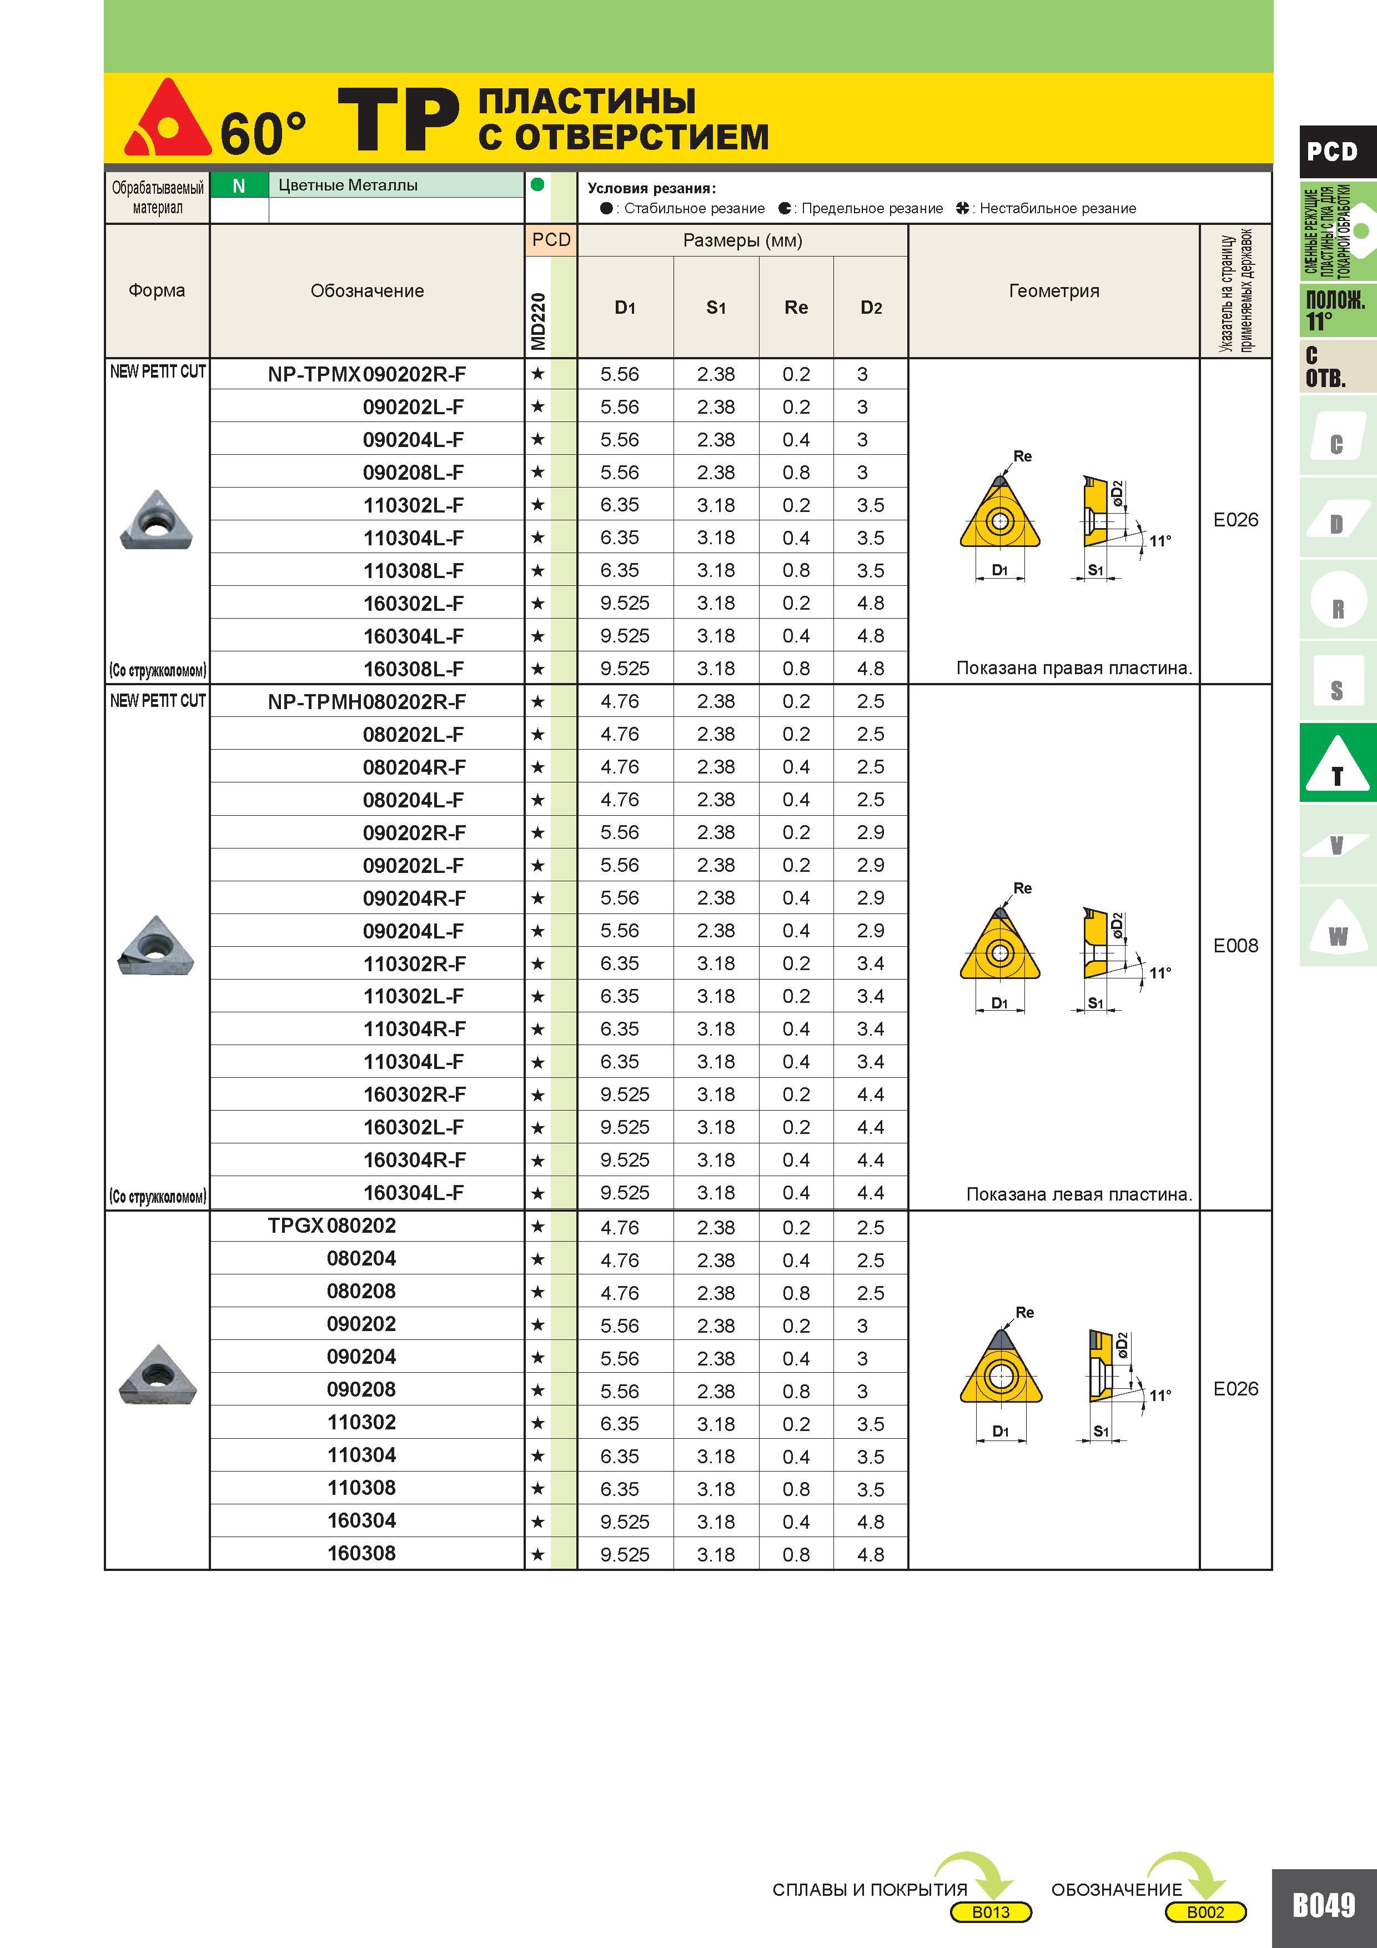This screenshot has height=1948, width=1377.
Task: Select the S-shape square insert side tab
Action: [x=1338, y=680]
